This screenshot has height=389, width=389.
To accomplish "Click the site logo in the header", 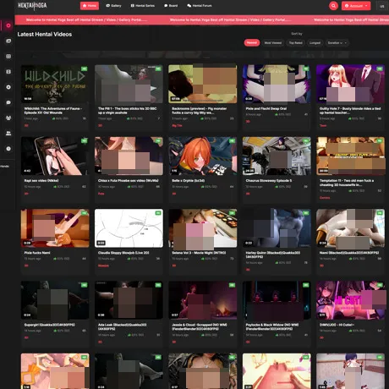I will [32, 5].
